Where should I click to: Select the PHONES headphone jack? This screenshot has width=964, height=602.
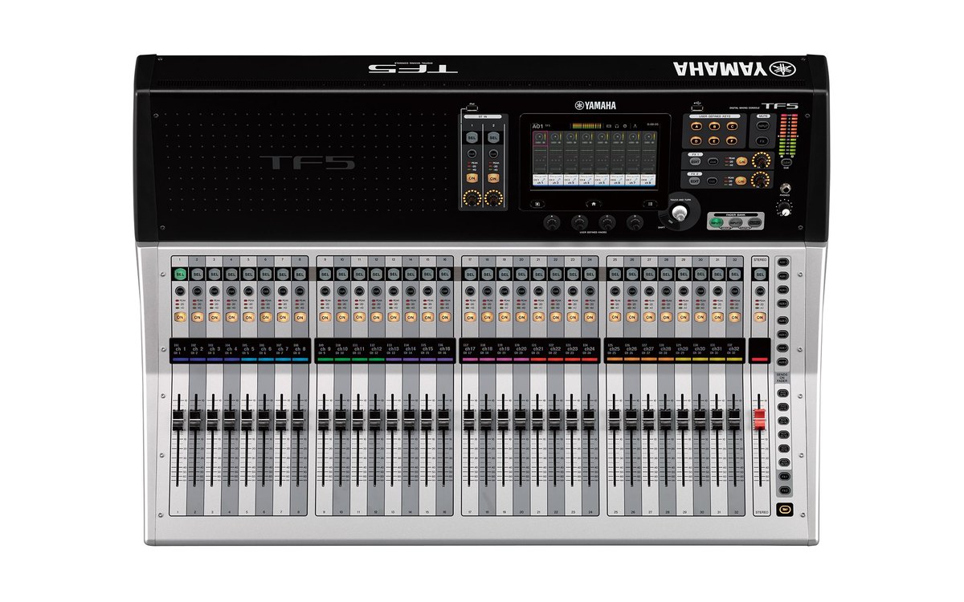tap(785, 188)
